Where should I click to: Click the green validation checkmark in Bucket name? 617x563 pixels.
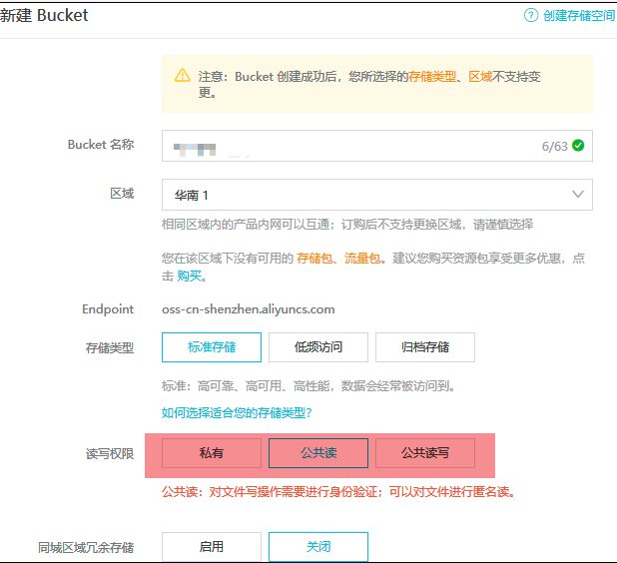pyautogui.click(x=578, y=146)
